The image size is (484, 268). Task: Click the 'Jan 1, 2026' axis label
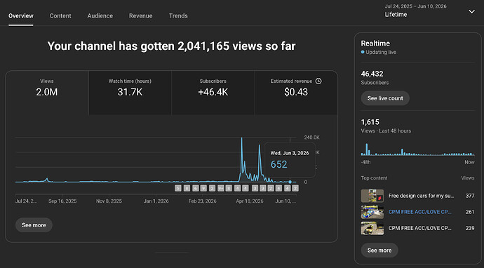tap(156, 201)
